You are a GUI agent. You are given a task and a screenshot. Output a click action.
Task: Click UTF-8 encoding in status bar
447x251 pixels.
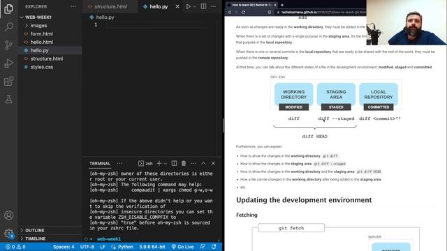click(87, 247)
